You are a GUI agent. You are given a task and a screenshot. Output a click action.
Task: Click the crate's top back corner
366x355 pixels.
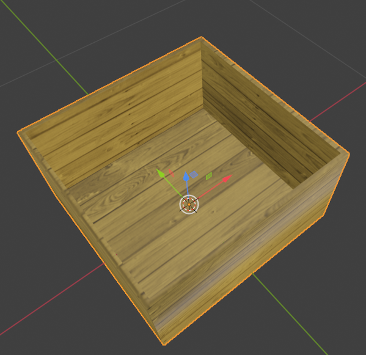point(202,38)
